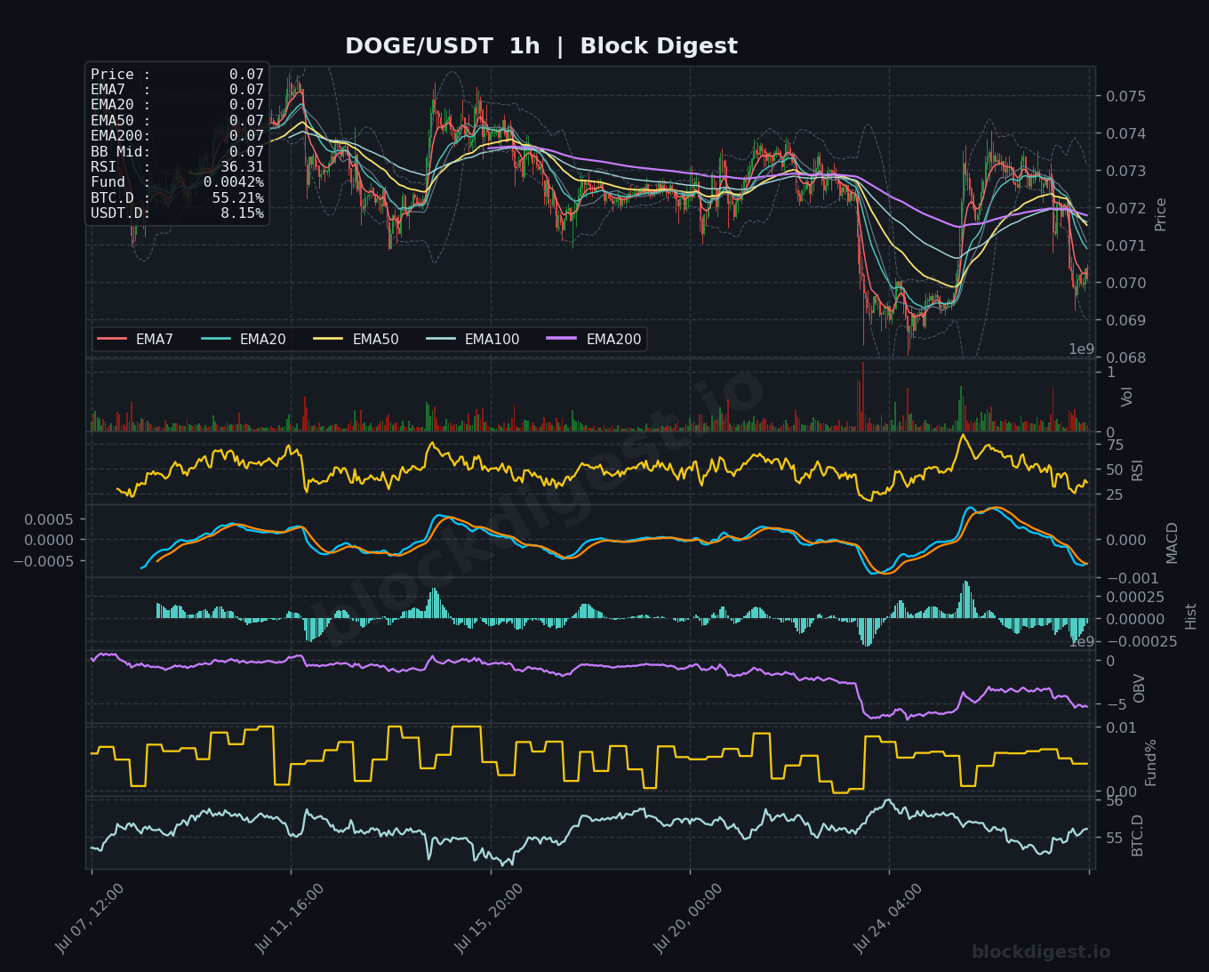
Task: Click the Hist panel axis label
Action: pos(1190,616)
